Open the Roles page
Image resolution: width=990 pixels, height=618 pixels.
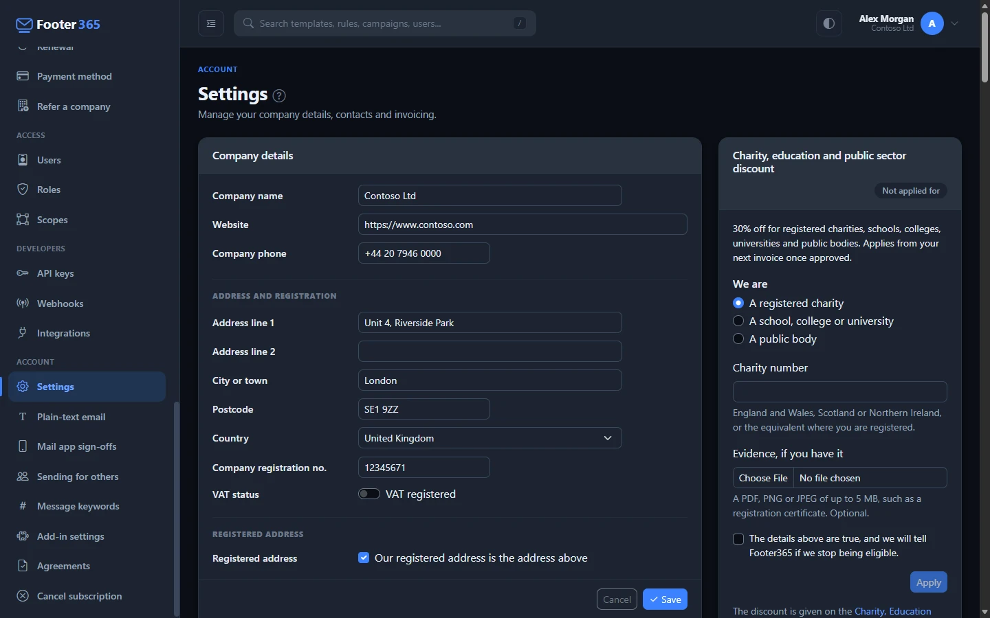pos(87,190)
